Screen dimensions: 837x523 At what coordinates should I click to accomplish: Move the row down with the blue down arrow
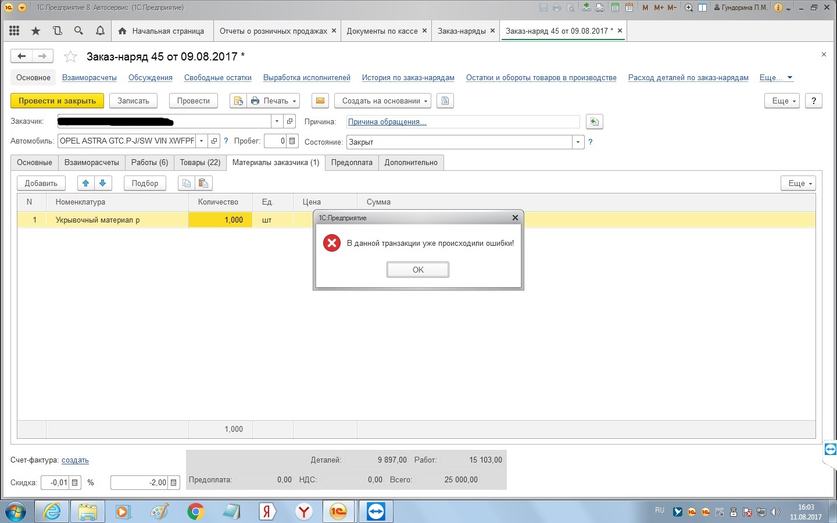tap(103, 183)
